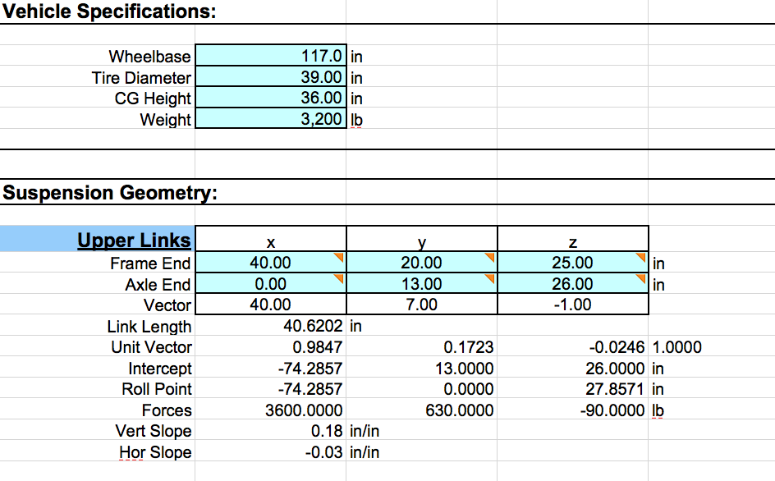Click the Forces row label
Image resolution: width=775 pixels, height=481 pixels.
point(167,410)
